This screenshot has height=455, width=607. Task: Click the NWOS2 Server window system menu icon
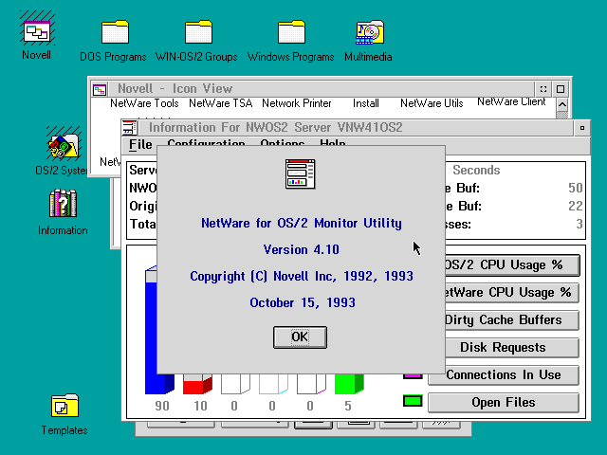click(x=129, y=128)
